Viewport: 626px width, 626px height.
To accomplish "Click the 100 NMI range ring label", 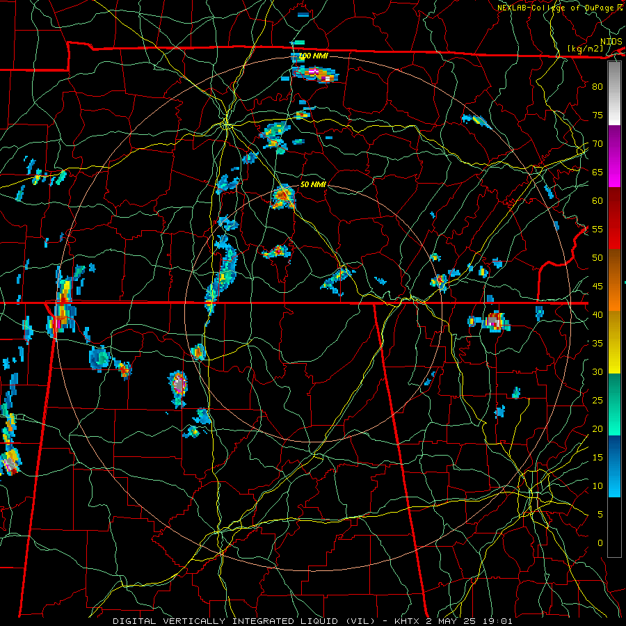I will coord(314,56).
